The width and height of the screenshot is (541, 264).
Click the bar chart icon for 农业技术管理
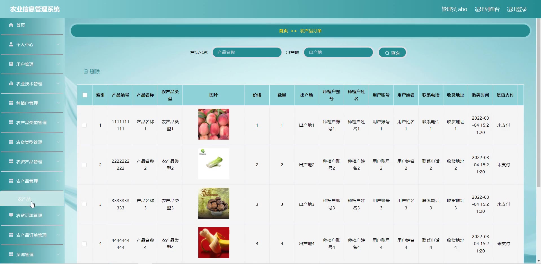(x=11, y=83)
